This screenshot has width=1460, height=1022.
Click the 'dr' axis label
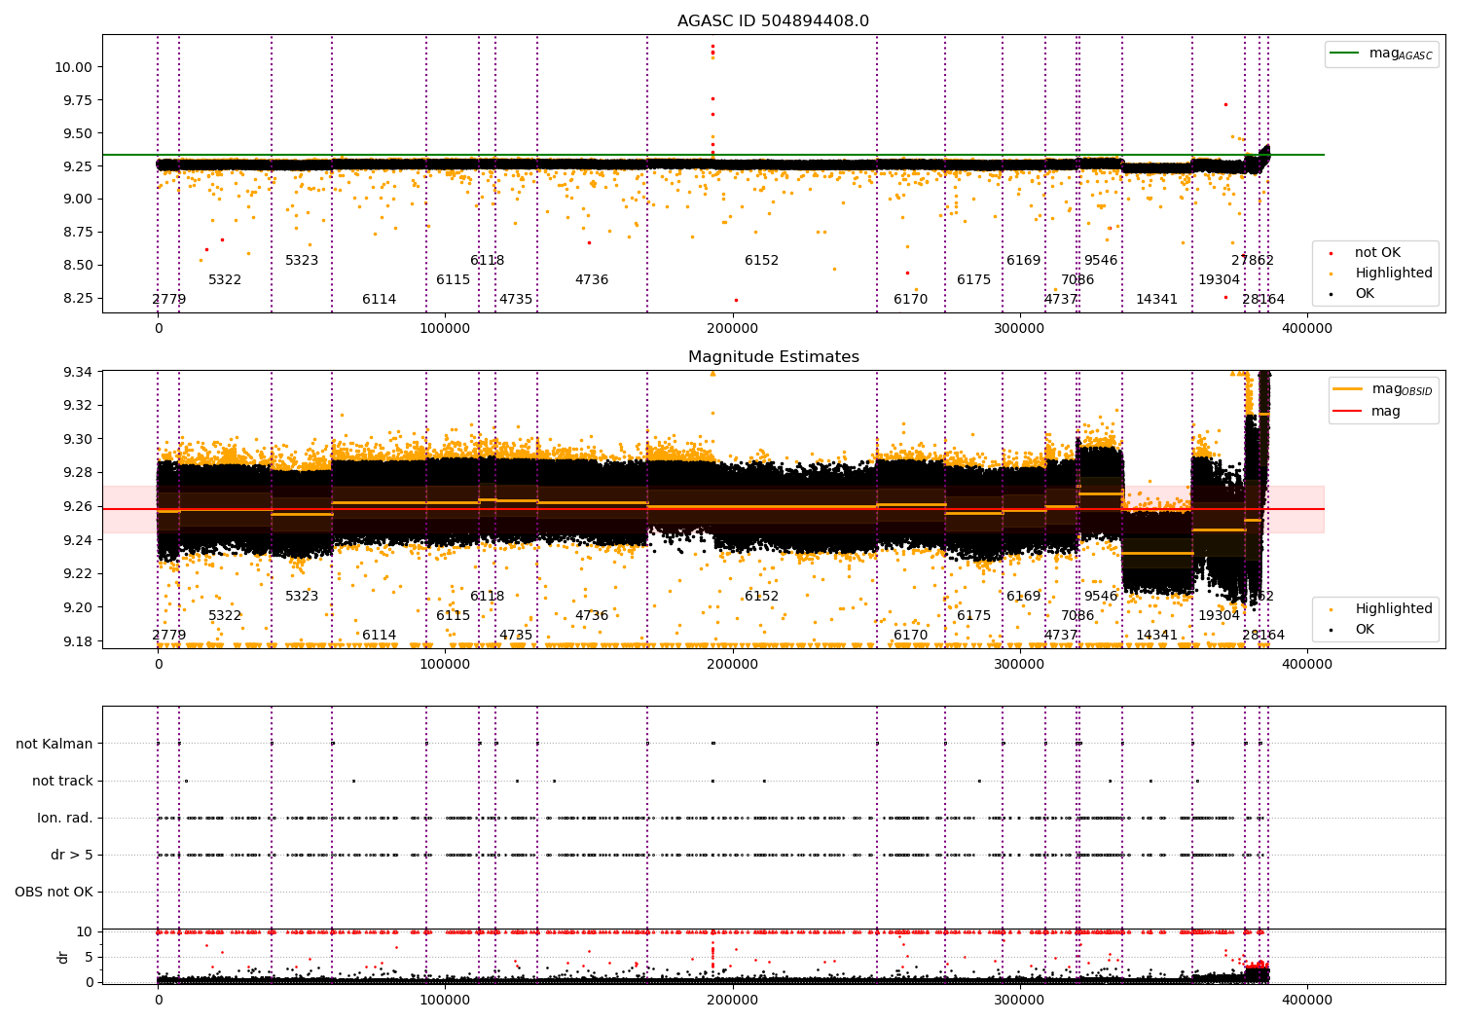[x=63, y=957]
